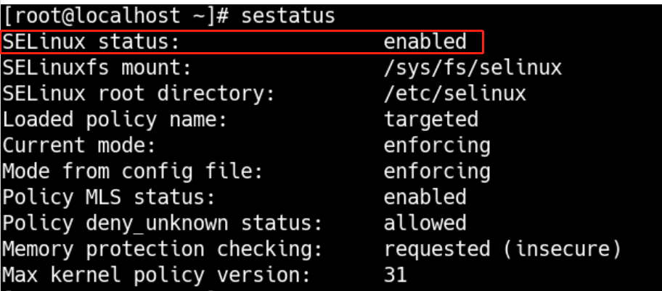The width and height of the screenshot is (662, 291).
Task: Click the requested (insecure) value
Action: click(x=502, y=250)
